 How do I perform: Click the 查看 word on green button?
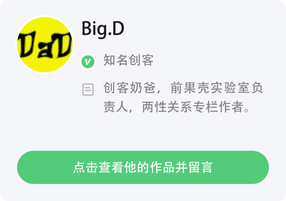pos(111,167)
